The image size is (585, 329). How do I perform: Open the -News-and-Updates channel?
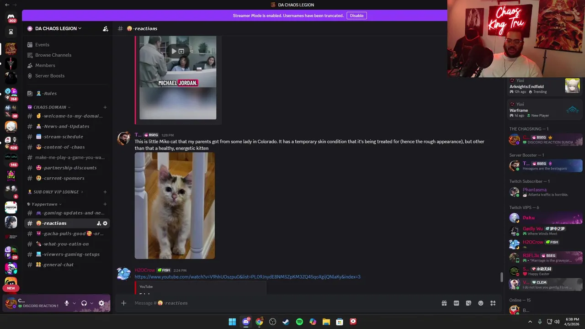[x=67, y=127]
